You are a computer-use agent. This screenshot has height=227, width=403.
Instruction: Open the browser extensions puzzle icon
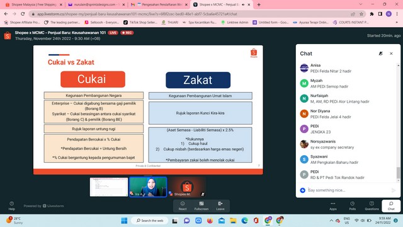tap(372, 14)
